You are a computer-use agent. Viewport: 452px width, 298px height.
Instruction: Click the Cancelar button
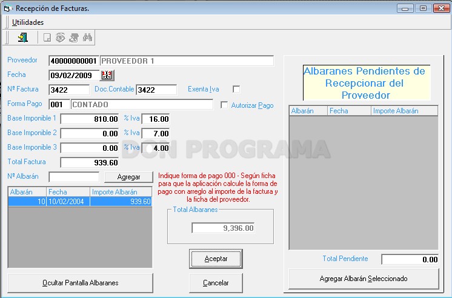216,283
